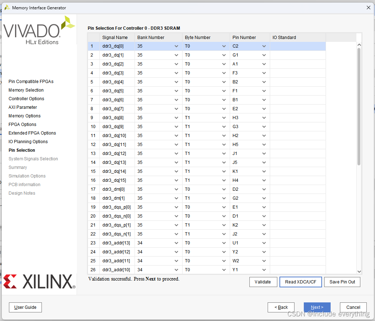Open Byte Number dropdown for ddr3_dm[0]
375x321 pixels.
pyautogui.click(x=224, y=189)
